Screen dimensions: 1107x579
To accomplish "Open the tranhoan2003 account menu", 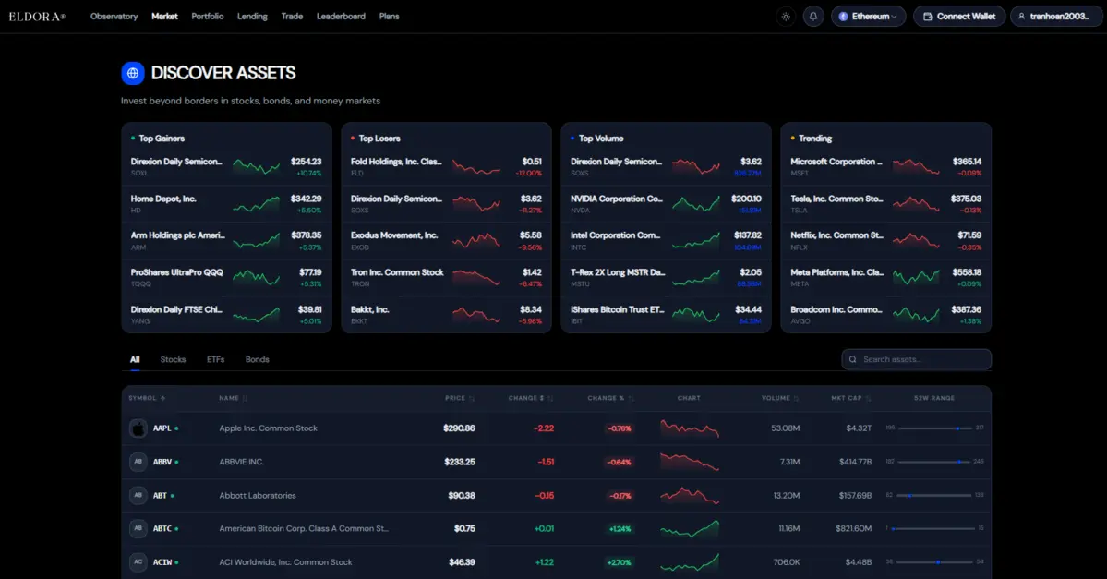I will point(1055,17).
